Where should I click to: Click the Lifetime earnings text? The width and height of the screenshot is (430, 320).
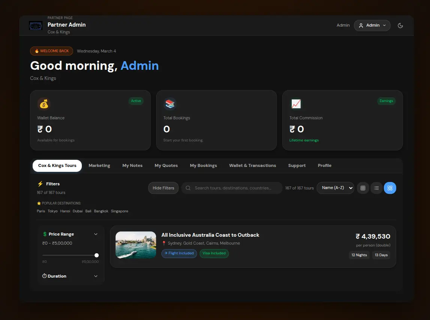tap(304, 140)
